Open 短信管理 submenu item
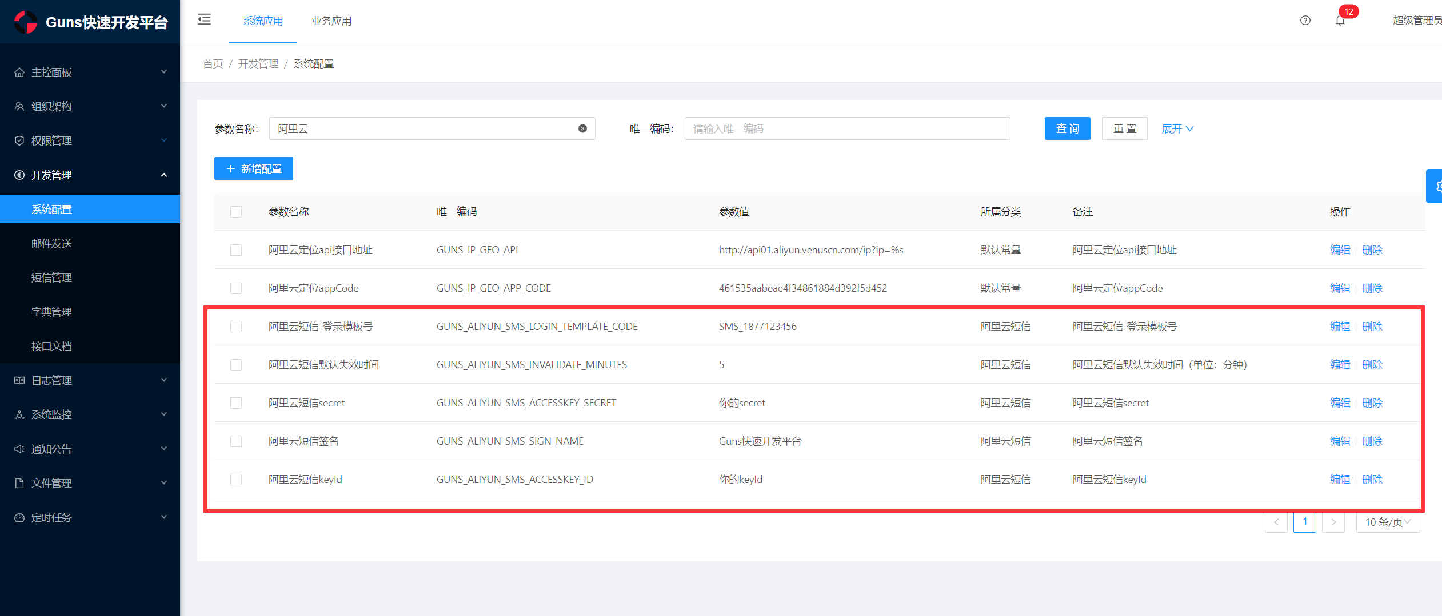Screen dimensions: 1442x616 point(90,277)
